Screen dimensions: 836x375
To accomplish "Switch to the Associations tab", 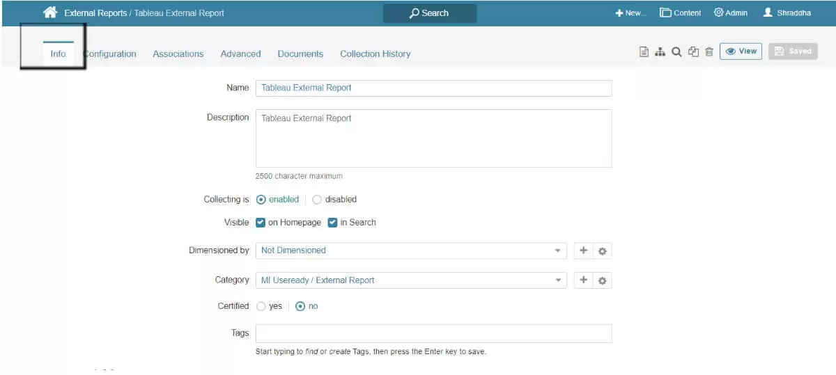I will [178, 54].
